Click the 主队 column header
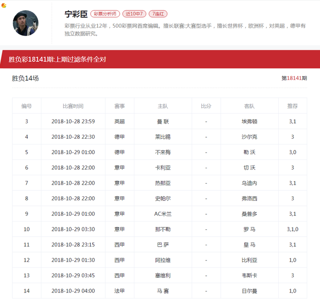320x302 pixels. (x=162, y=106)
